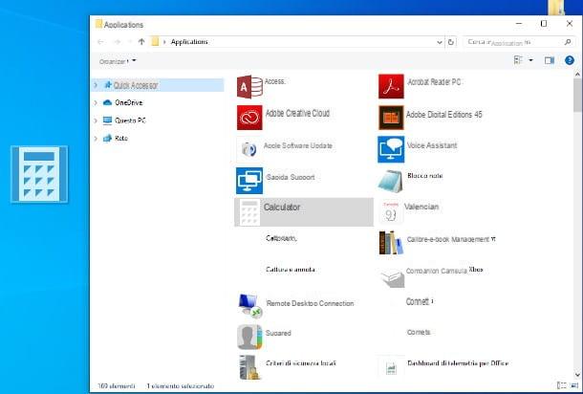Select the Connetti entry

(x=419, y=301)
